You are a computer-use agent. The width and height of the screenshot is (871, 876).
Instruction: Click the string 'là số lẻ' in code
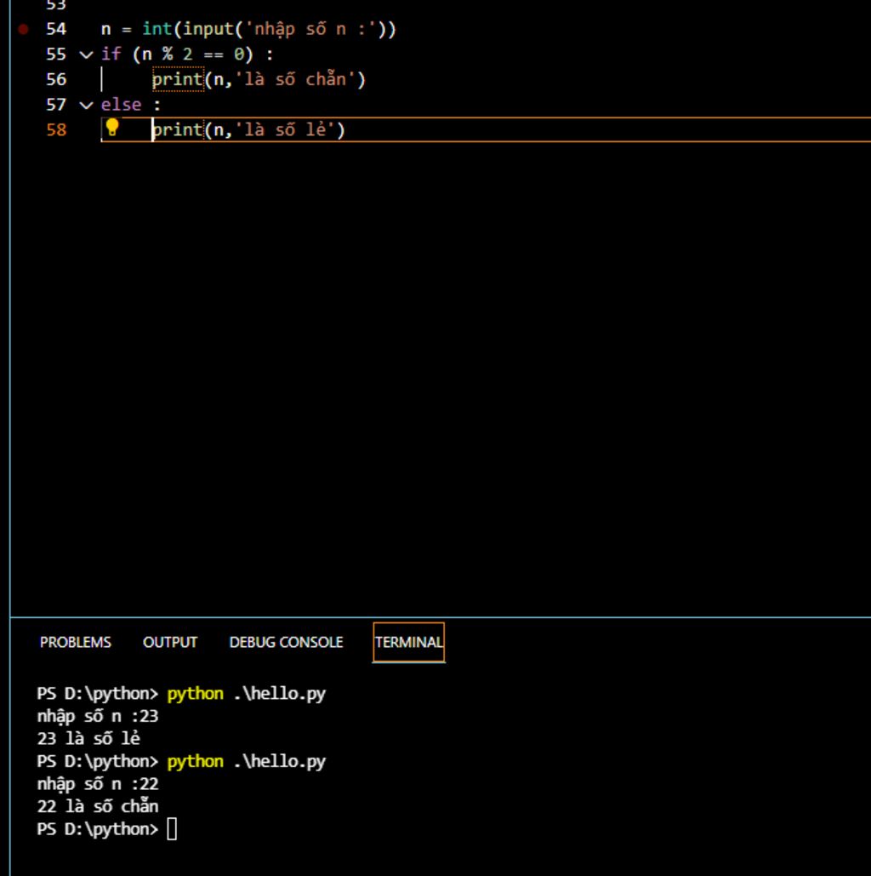(285, 129)
